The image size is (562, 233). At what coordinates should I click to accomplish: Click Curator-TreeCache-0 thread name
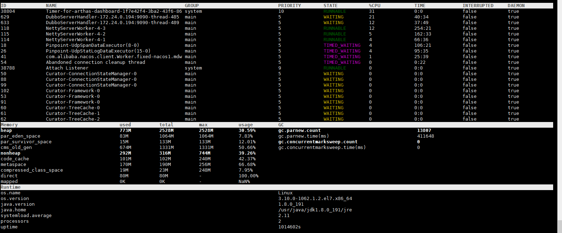click(x=73, y=108)
